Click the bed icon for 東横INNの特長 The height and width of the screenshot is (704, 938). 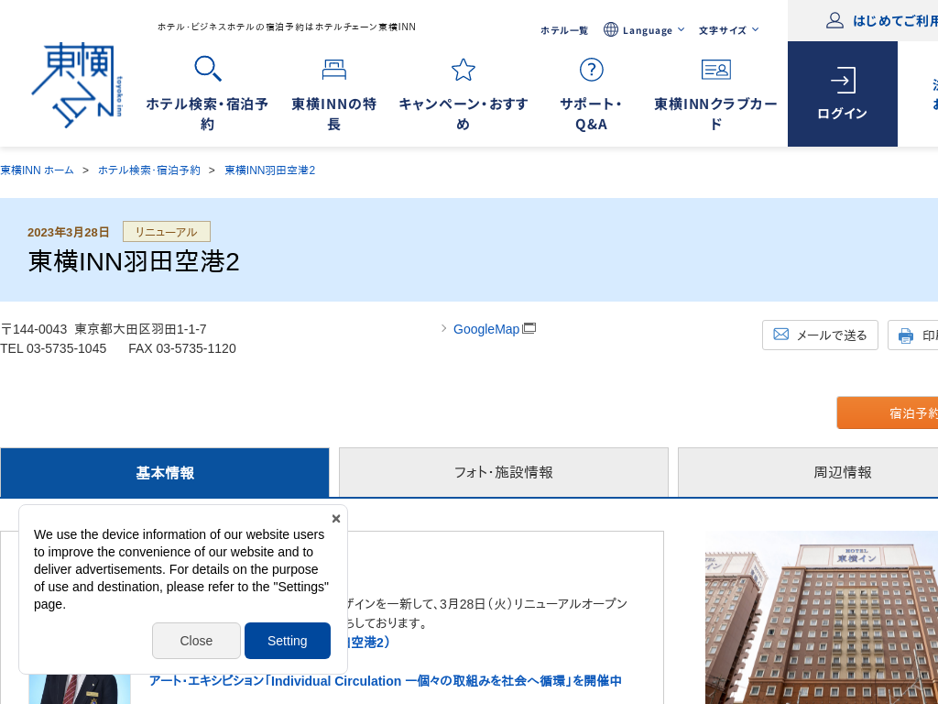333,70
